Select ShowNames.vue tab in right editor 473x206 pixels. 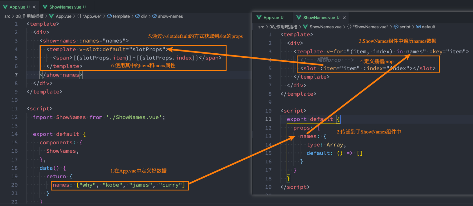(320, 18)
